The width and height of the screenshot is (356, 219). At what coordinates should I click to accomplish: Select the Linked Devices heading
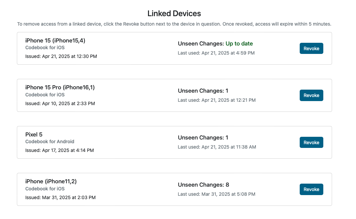pyautogui.click(x=174, y=13)
